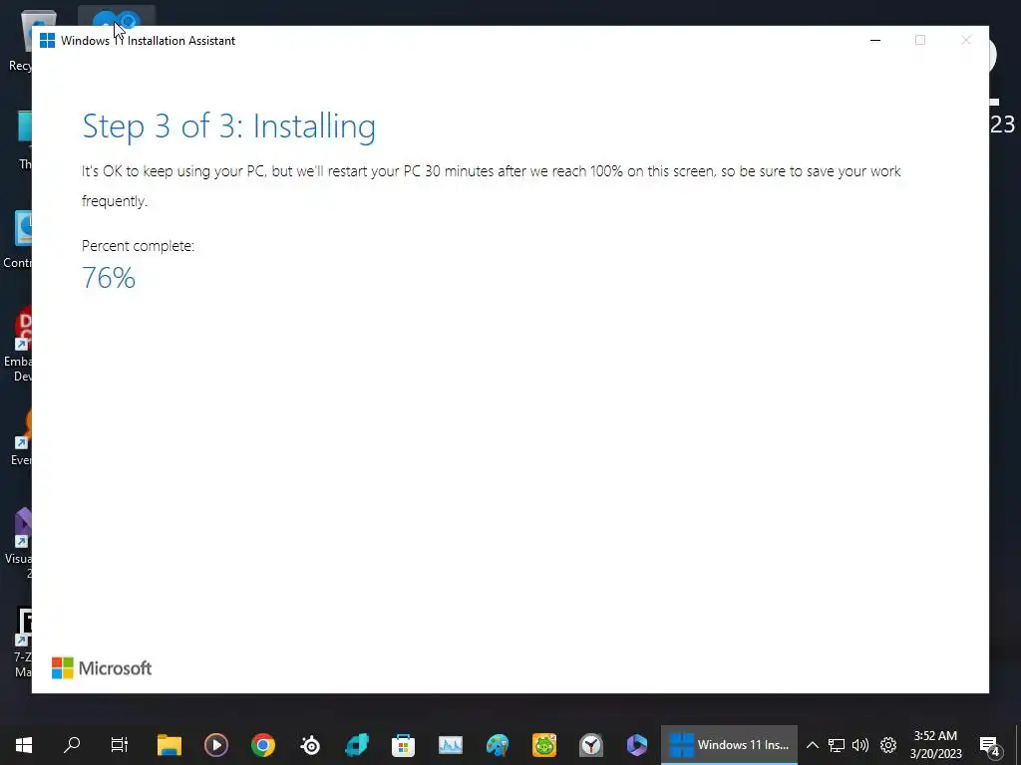Open Microsoft Store from taskbar
Viewport: 1021px width, 765px height.
[x=403, y=745]
